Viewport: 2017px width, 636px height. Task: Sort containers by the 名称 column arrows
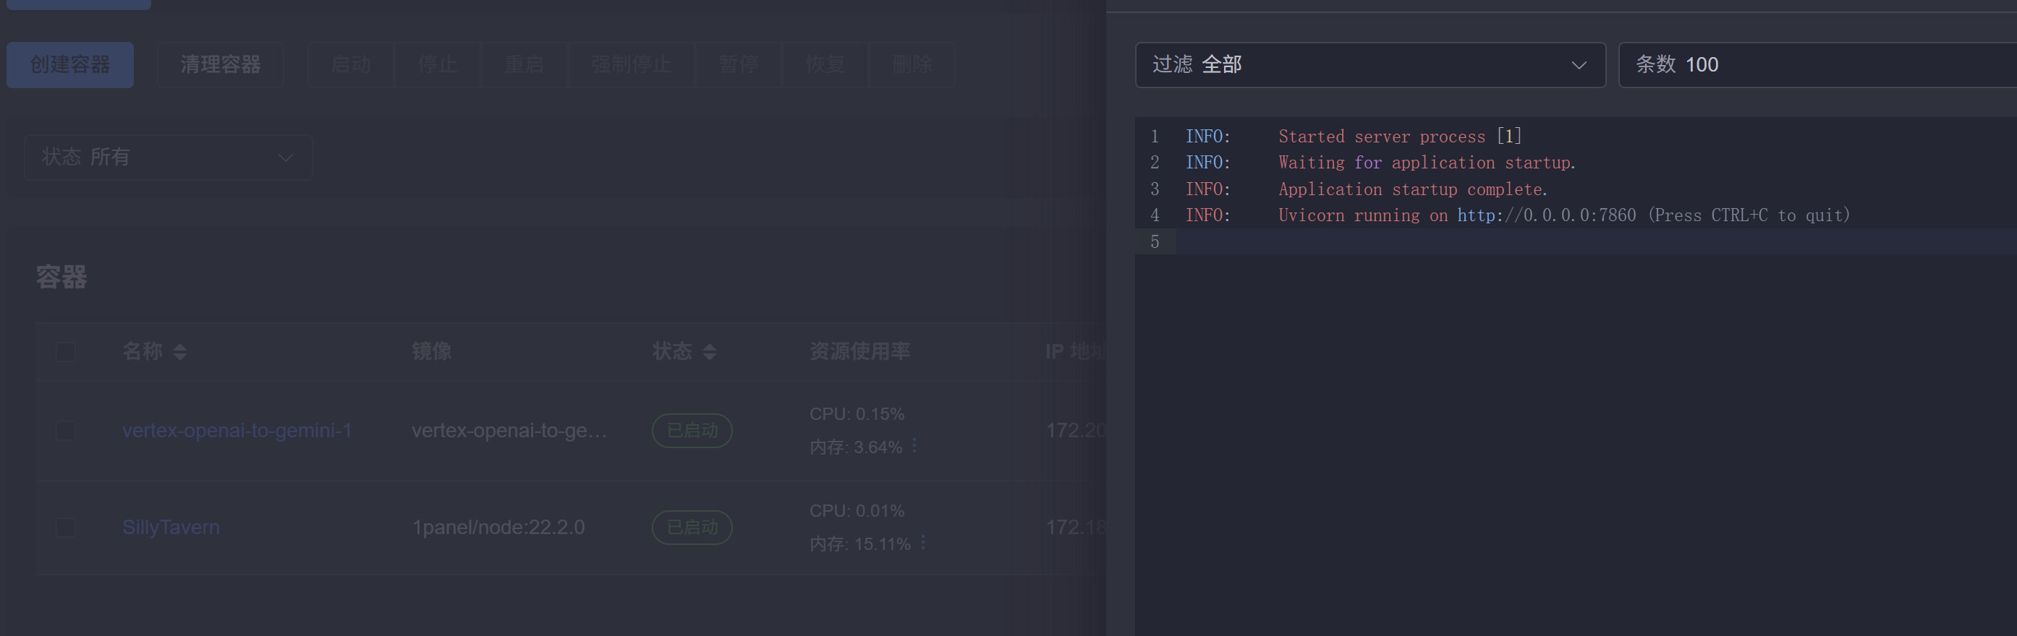coord(180,352)
